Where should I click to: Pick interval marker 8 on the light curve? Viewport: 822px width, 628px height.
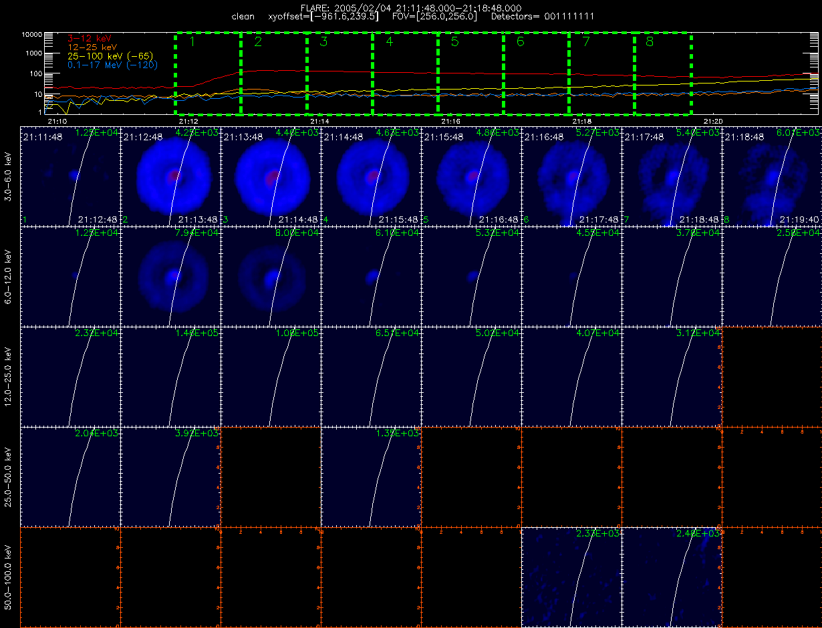click(x=650, y=42)
